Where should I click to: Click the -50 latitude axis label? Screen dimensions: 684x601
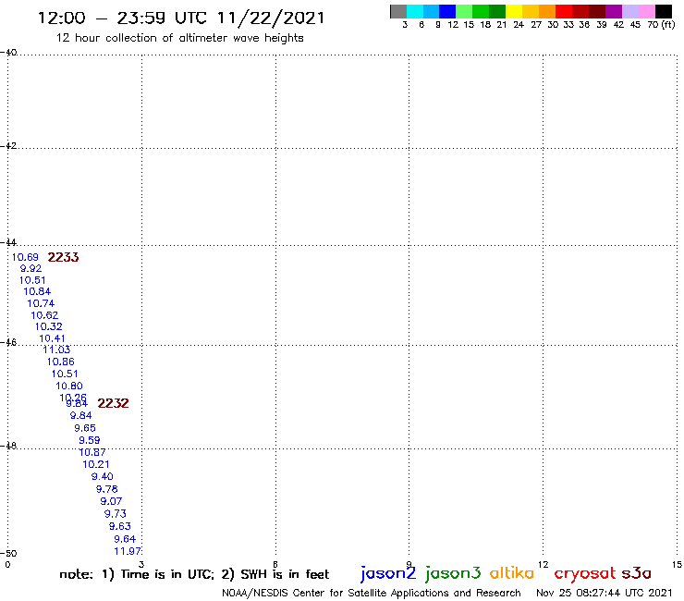point(8,554)
